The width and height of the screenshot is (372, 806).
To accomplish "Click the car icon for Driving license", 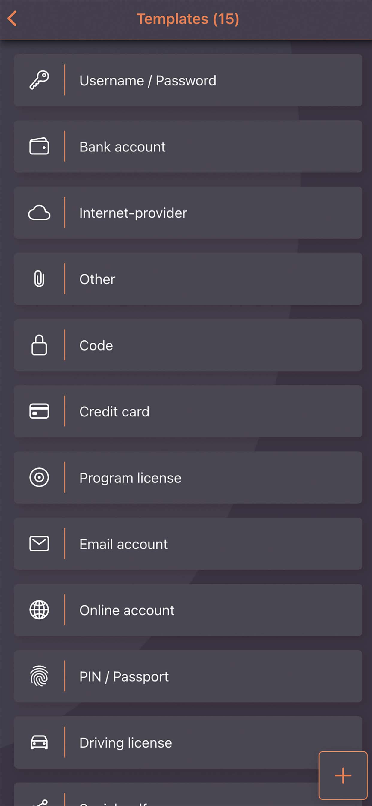I will point(39,742).
